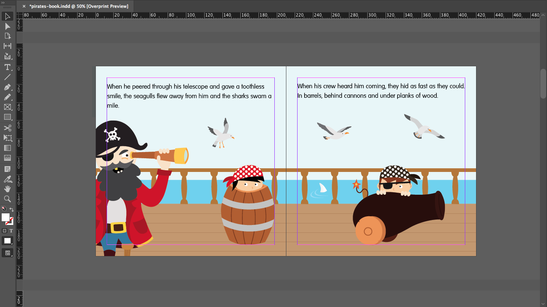Screen dimensions: 547x307
Task: Select the Rectangle Frame tool
Action: pos(7,107)
